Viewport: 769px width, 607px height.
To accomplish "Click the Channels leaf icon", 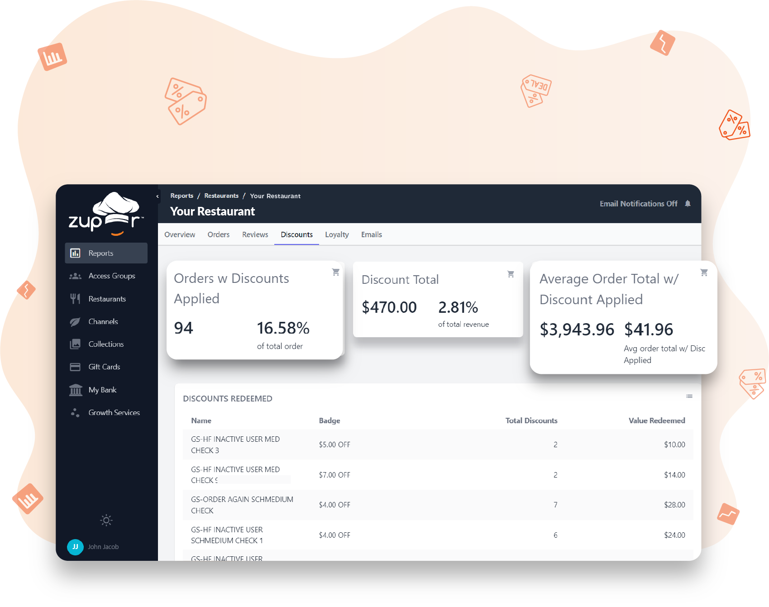I will (x=75, y=322).
